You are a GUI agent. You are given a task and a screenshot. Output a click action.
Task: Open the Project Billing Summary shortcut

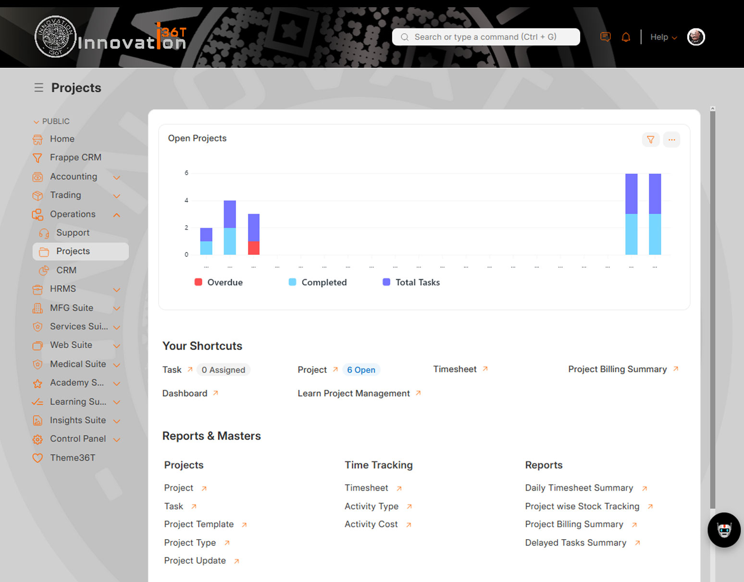point(618,369)
